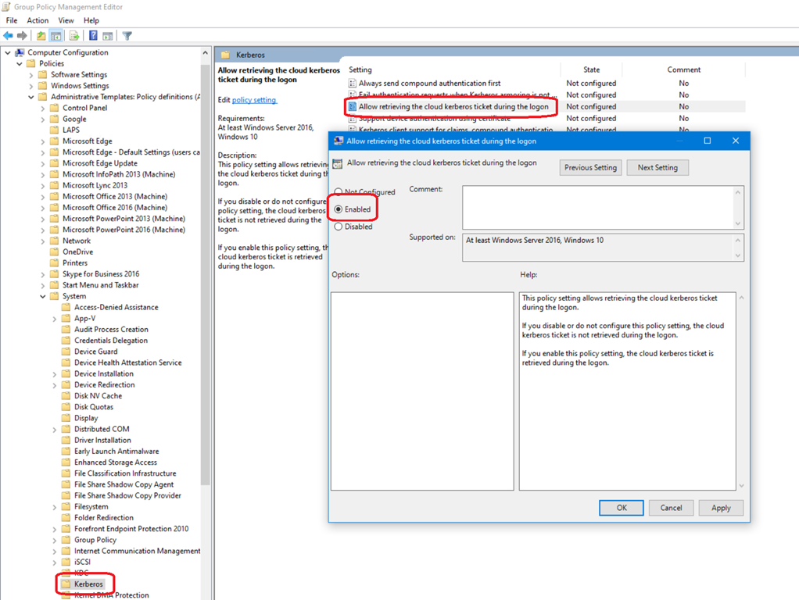Image resolution: width=799 pixels, height=600 pixels.
Task: Click the settings icon beside the dialog policy name
Action: pyautogui.click(x=337, y=163)
